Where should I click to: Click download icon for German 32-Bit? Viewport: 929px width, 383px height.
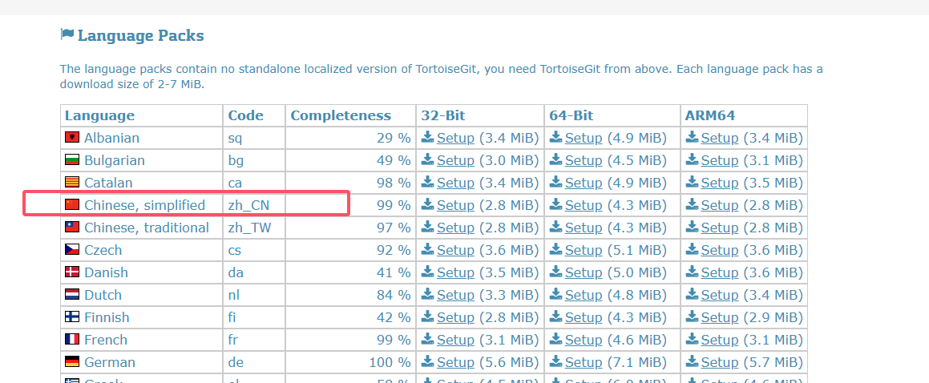click(428, 361)
